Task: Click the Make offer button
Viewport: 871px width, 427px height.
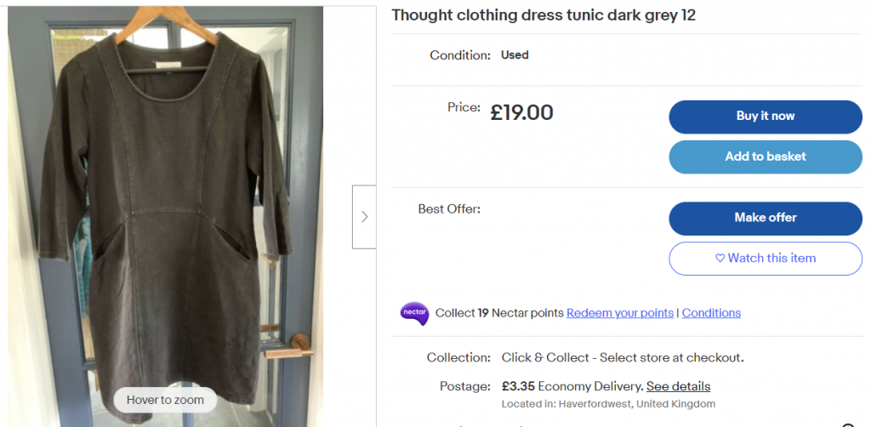Action: [x=765, y=218]
